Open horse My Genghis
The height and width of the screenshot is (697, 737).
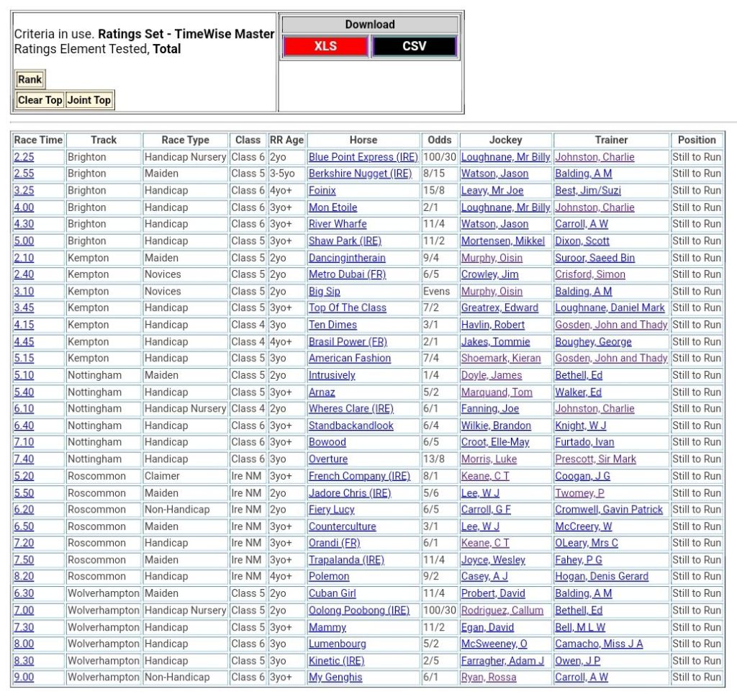[x=335, y=677]
